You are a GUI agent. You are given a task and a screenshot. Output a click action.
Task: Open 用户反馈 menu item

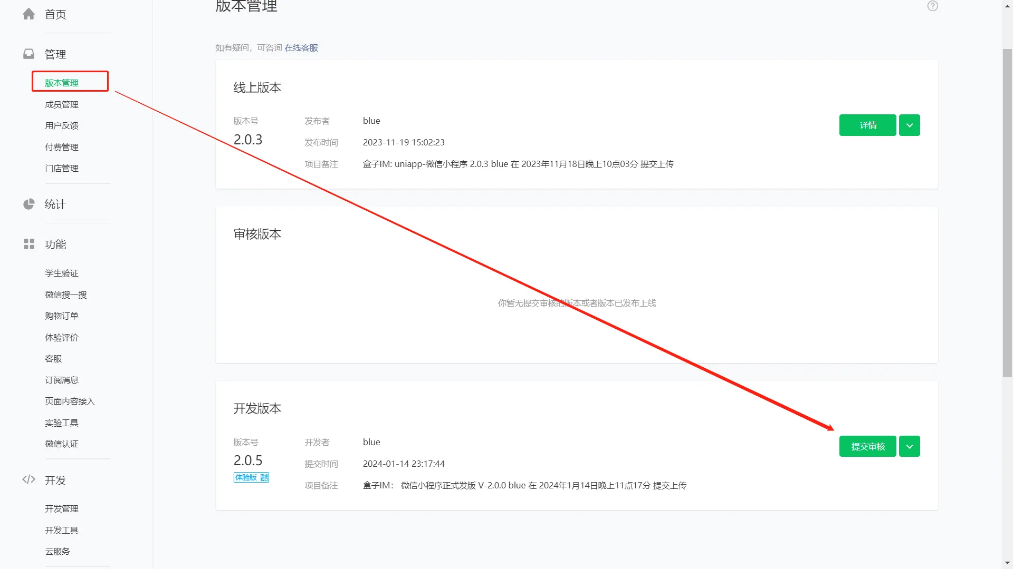tap(62, 125)
